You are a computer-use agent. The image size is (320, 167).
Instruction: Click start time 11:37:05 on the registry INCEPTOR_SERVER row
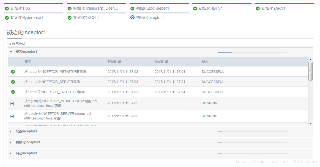point(123,116)
